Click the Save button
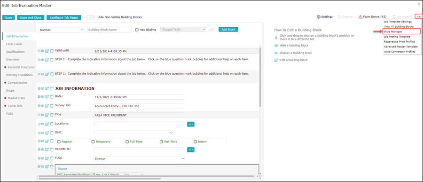The width and height of the screenshot is (423, 182). [8, 17]
